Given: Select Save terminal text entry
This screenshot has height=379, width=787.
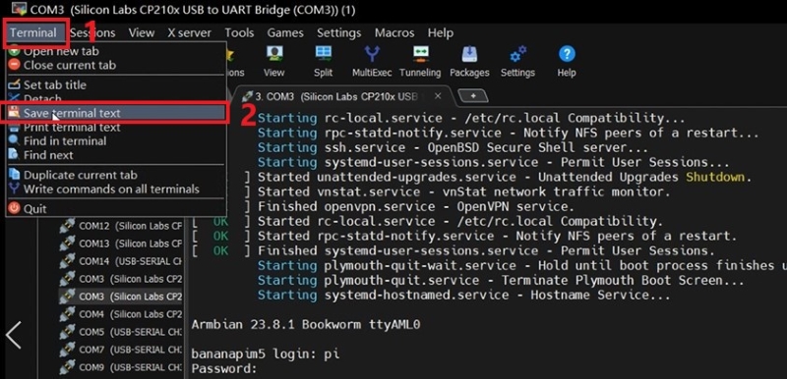Looking at the screenshot, I should tap(115, 113).
